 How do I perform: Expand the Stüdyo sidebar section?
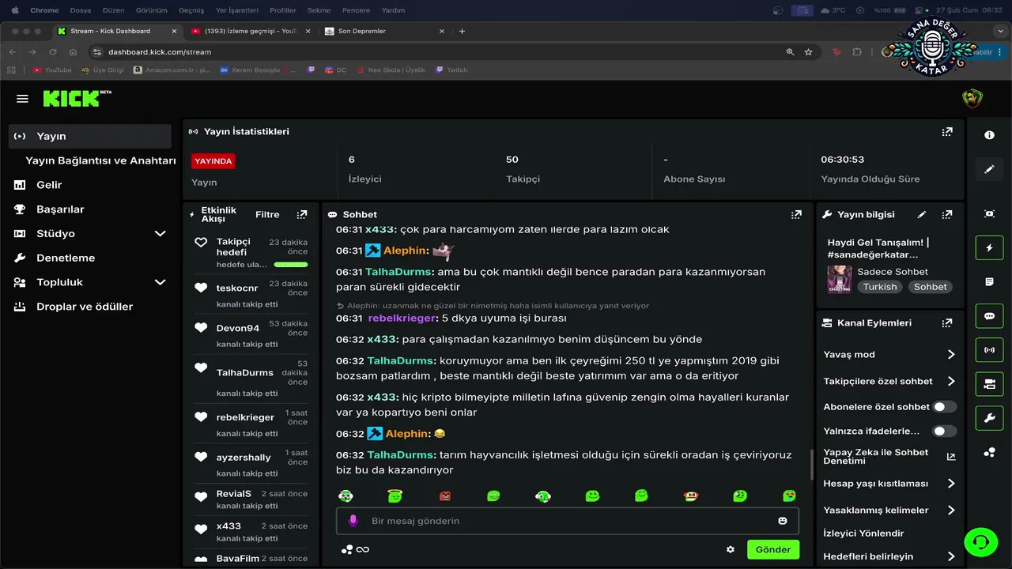click(160, 234)
